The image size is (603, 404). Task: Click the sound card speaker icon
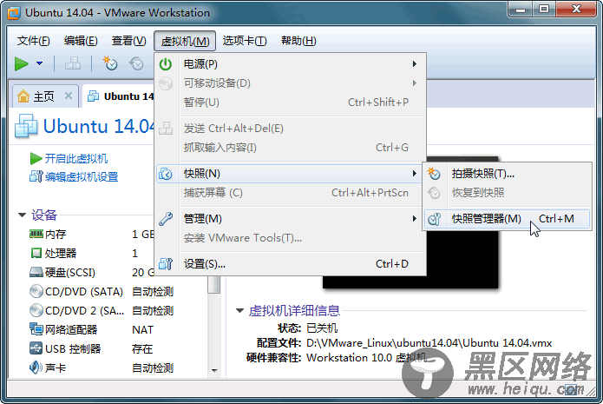coord(36,368)
